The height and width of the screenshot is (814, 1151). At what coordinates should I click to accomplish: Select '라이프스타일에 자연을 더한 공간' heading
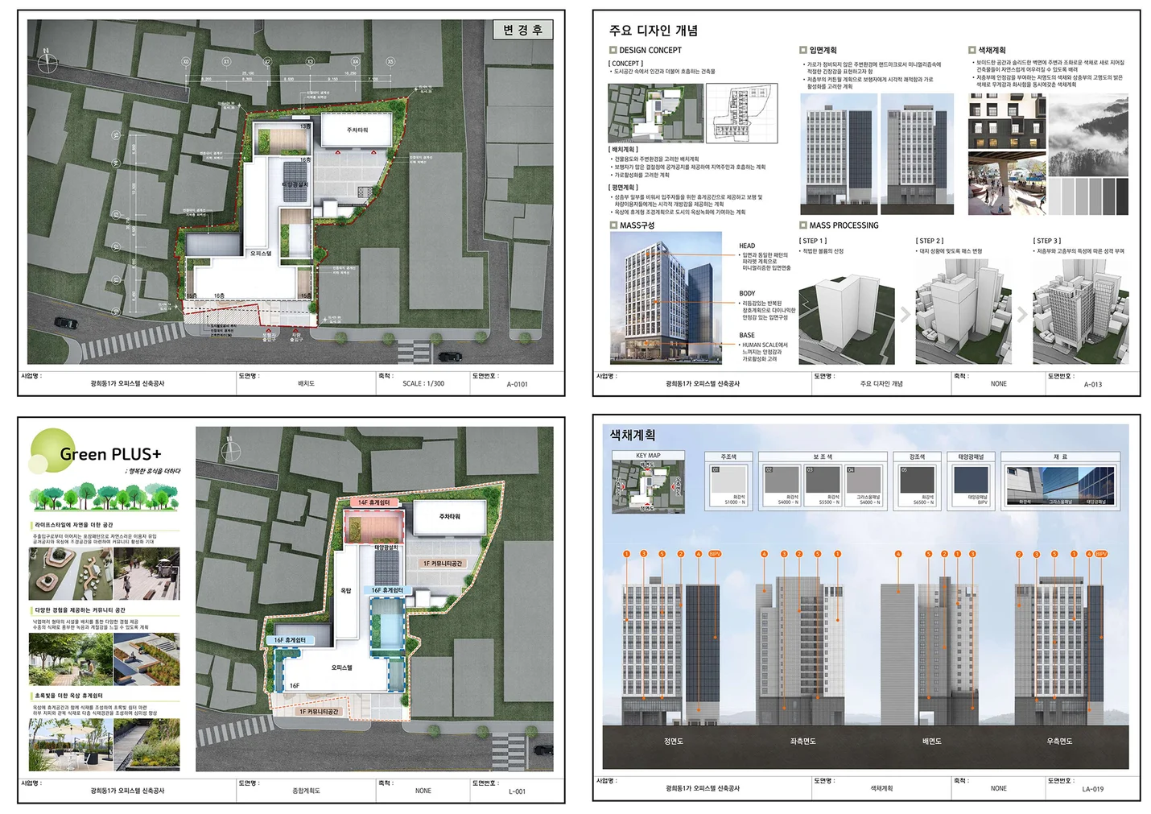coord(74,525)
